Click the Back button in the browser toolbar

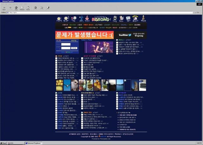tap(4, 8)
